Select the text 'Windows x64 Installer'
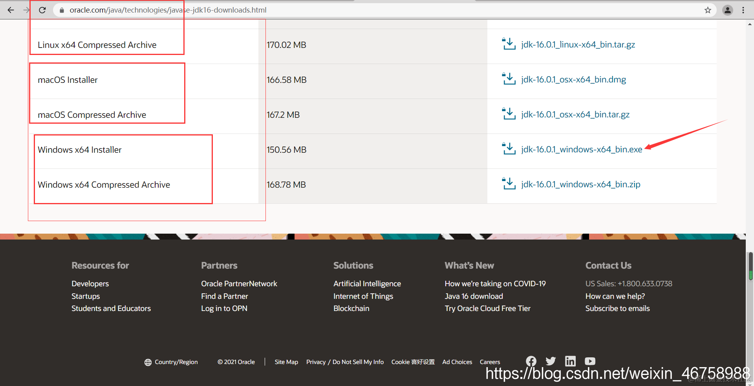This screenshot has width=754, height=386. pyautogui.click(x=80, y=150)
